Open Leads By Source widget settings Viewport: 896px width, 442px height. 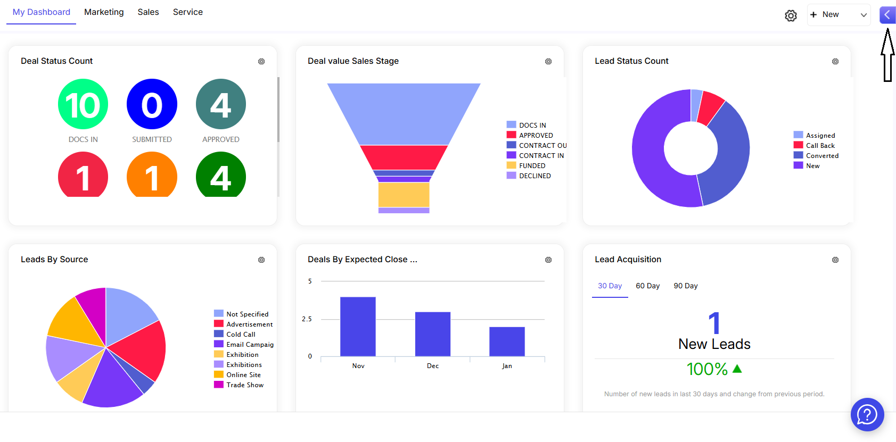tap(261, 260)
